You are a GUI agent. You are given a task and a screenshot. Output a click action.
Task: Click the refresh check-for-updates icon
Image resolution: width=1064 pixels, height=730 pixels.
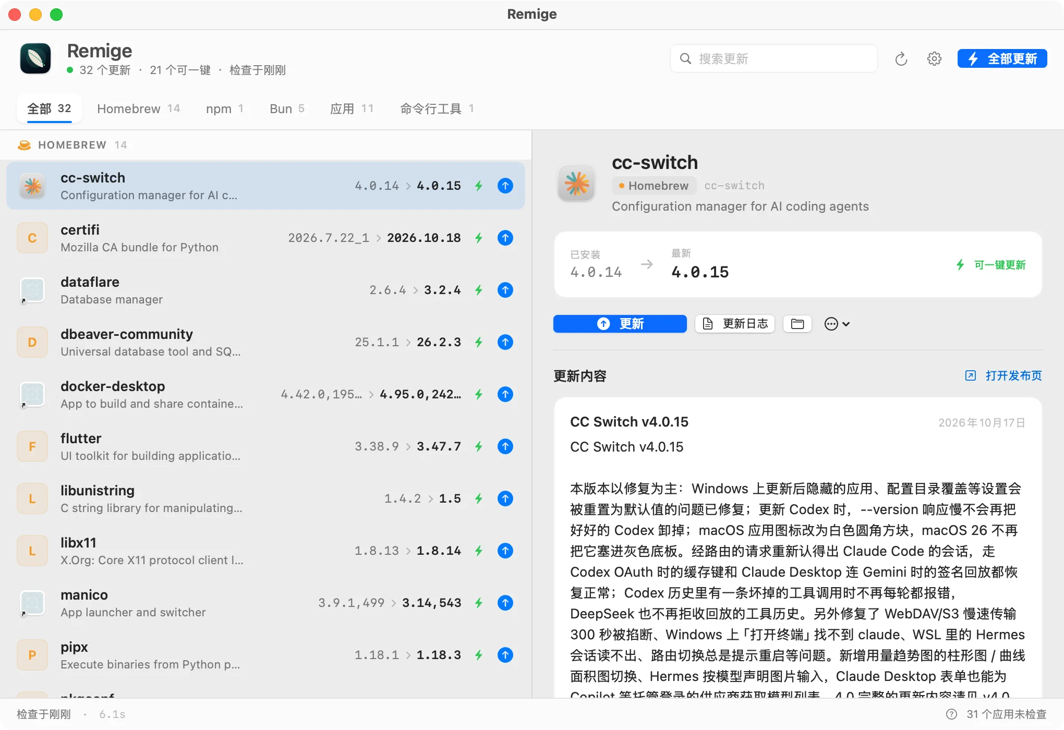click(x=901, y=59)
